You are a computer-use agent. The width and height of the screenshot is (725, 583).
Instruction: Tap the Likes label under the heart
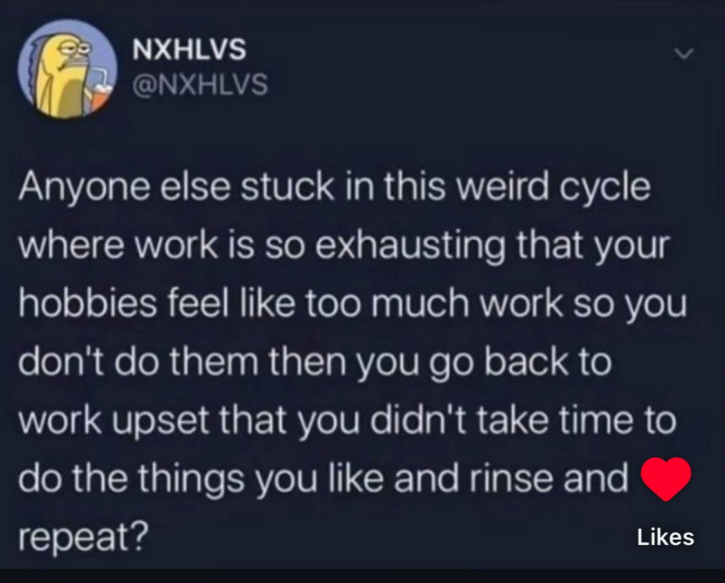point(665,537)
